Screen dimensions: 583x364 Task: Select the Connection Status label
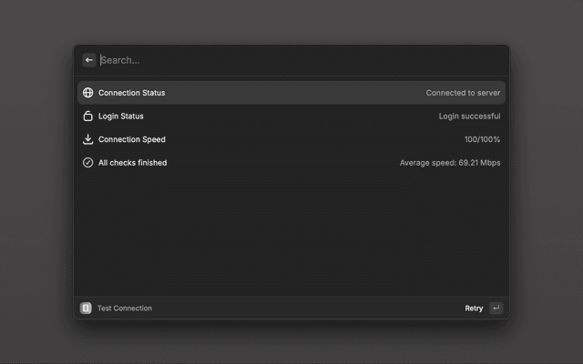(x=131, y=93)
